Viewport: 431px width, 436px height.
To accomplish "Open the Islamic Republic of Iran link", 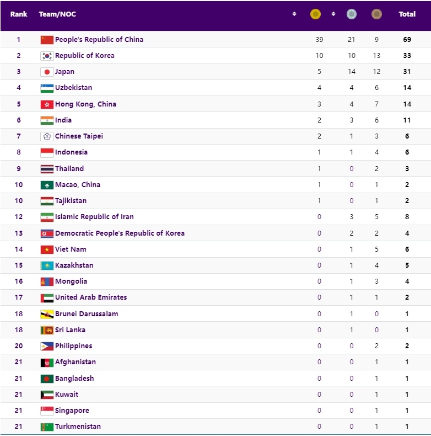I will coord(94,216).
